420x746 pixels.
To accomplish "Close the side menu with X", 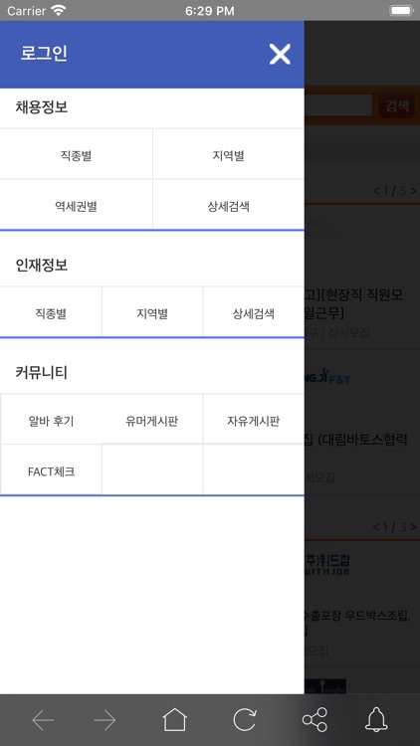I will click(280, 55).
